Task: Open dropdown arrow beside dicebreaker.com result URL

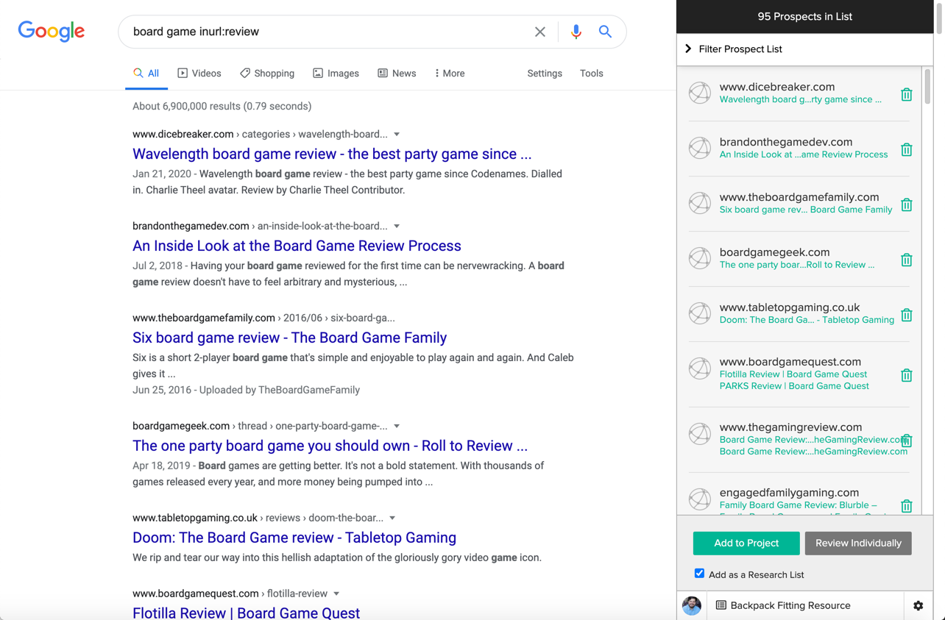Action: point(397,135)
